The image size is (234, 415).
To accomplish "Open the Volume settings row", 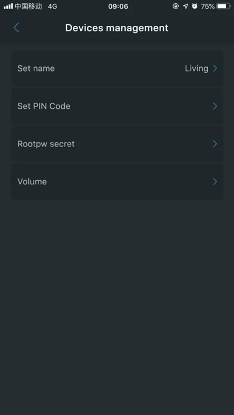I will 117,182.
